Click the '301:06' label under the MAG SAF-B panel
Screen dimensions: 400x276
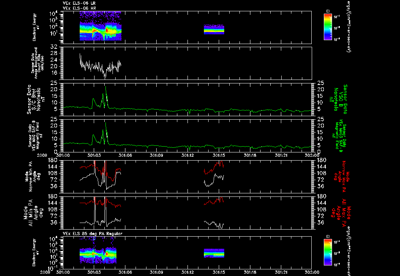pos(125,155)
